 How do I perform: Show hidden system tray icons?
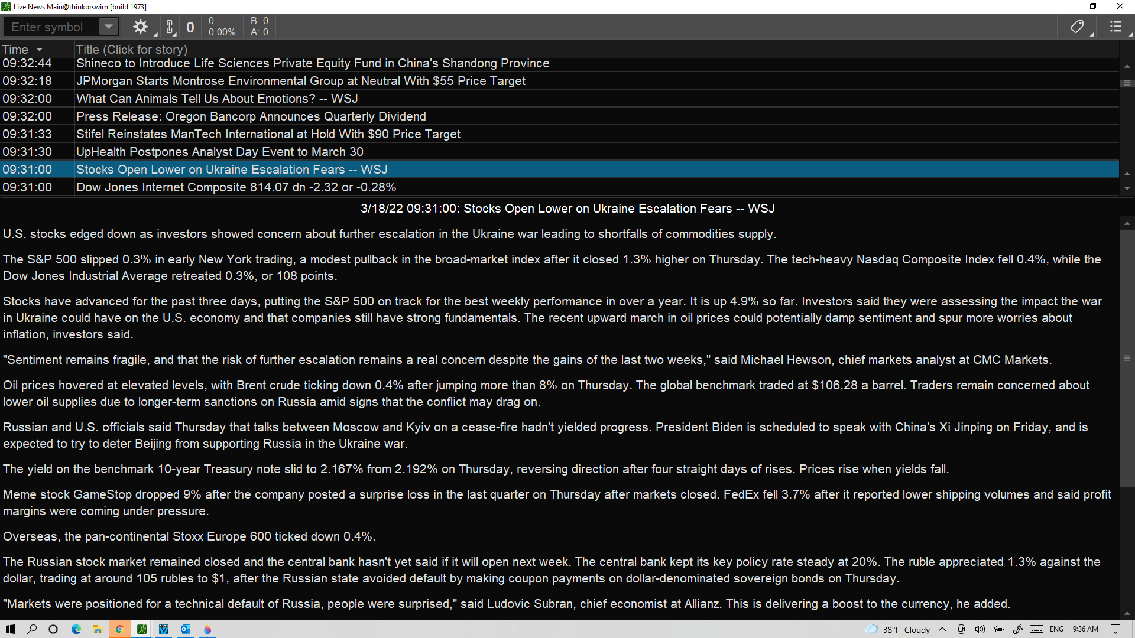tap(942, 629)
